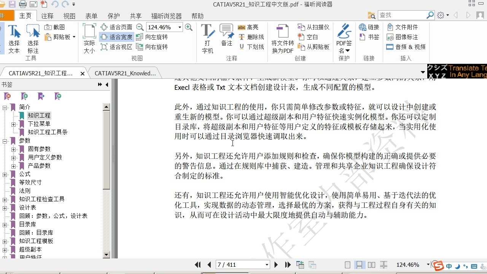
Task: Select the 选择文本 text selection tool
Action: pos(14,39)
